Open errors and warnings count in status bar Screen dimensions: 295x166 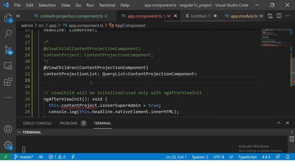[57, 157]
